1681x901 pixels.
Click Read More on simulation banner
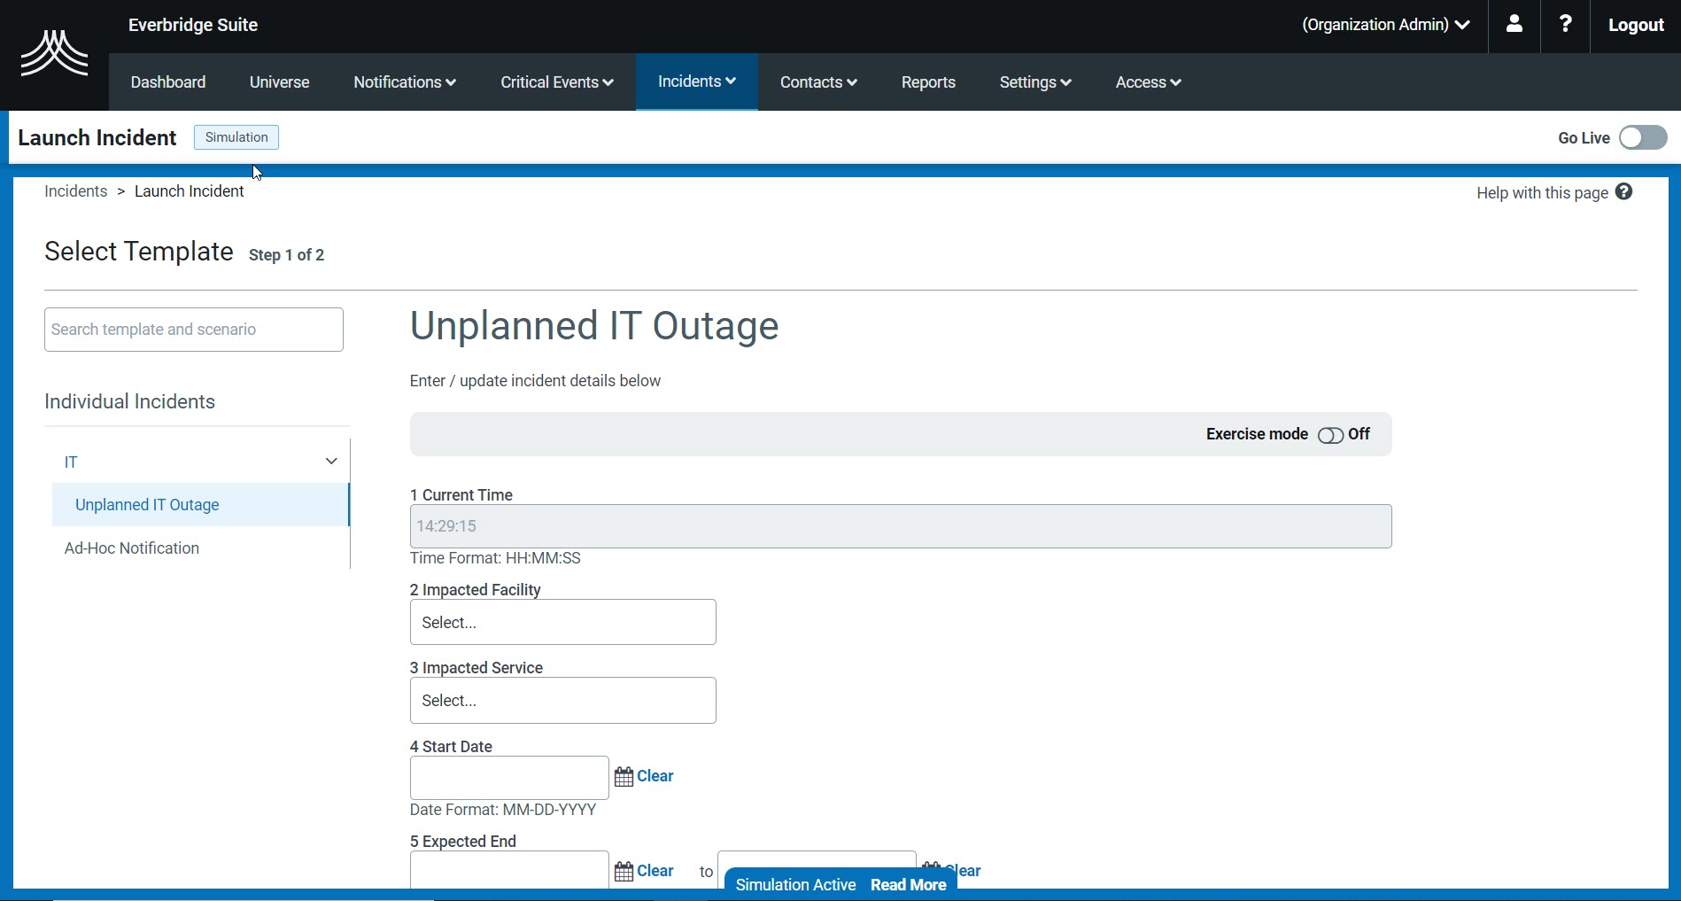click(908, 885)
